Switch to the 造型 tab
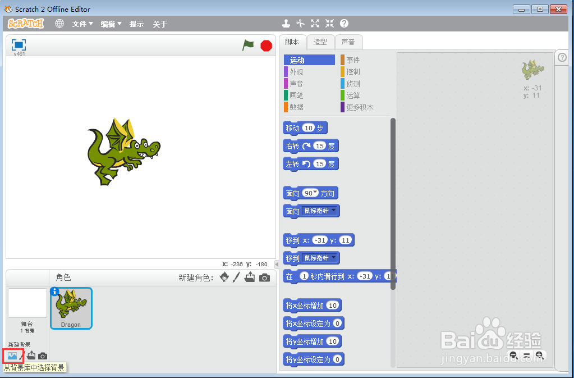The width and height of the screenshot is (574, 378). (320, 42)
